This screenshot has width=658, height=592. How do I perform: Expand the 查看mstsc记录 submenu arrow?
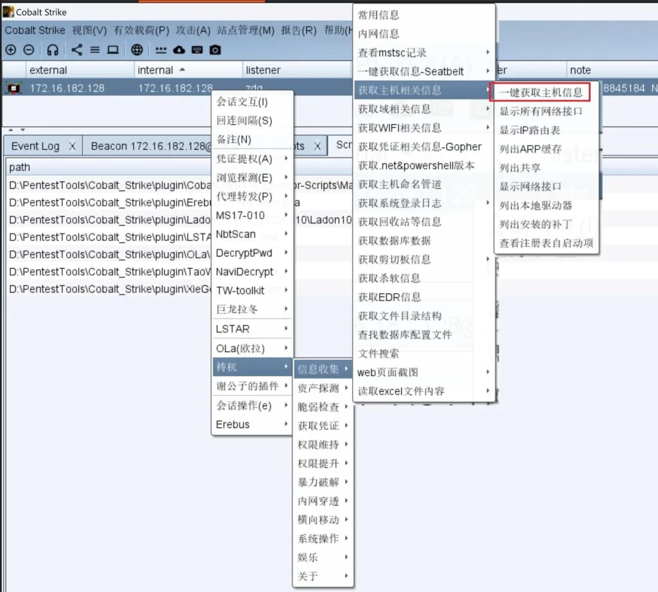click(488, 52)
